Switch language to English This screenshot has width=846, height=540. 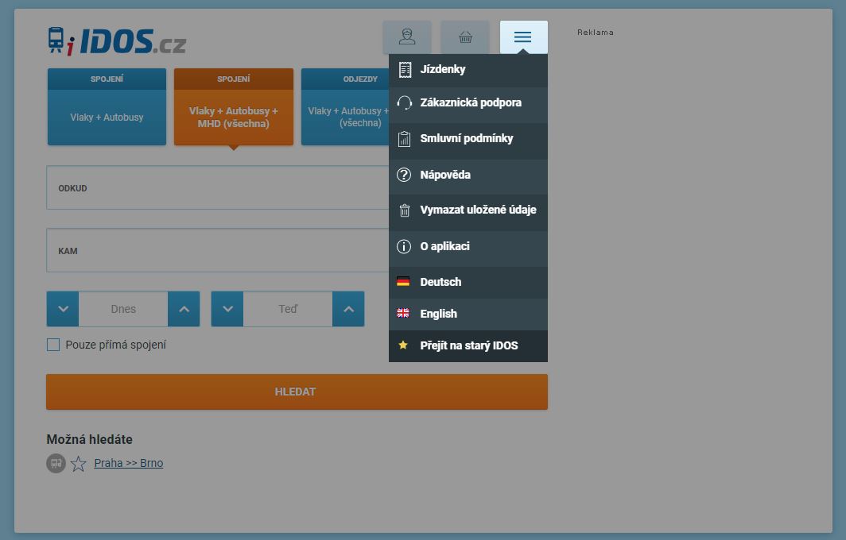438,314
